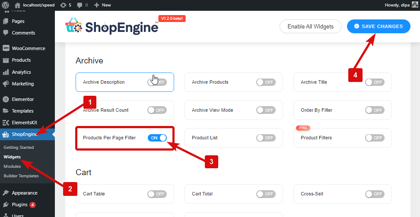Turn on the Archive Title widget
This screenshot has width=420, height=217.
click(x=375, y=82)
